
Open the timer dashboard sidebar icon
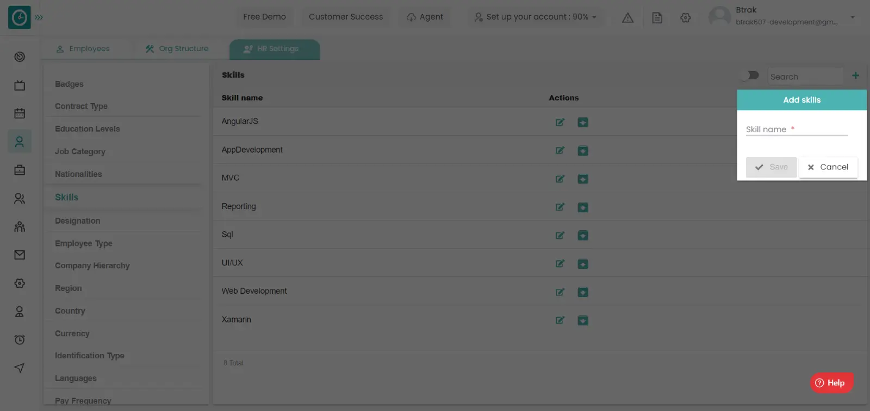point(20,56)
